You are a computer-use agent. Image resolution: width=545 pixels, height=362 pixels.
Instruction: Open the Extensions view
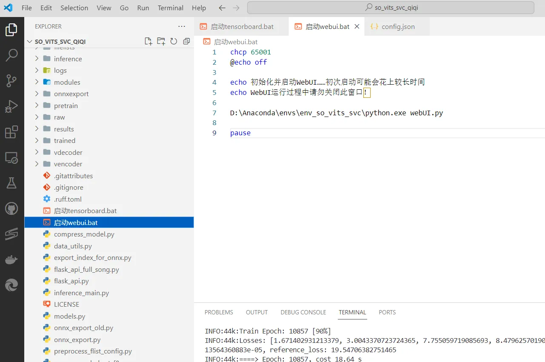[11, 132]
